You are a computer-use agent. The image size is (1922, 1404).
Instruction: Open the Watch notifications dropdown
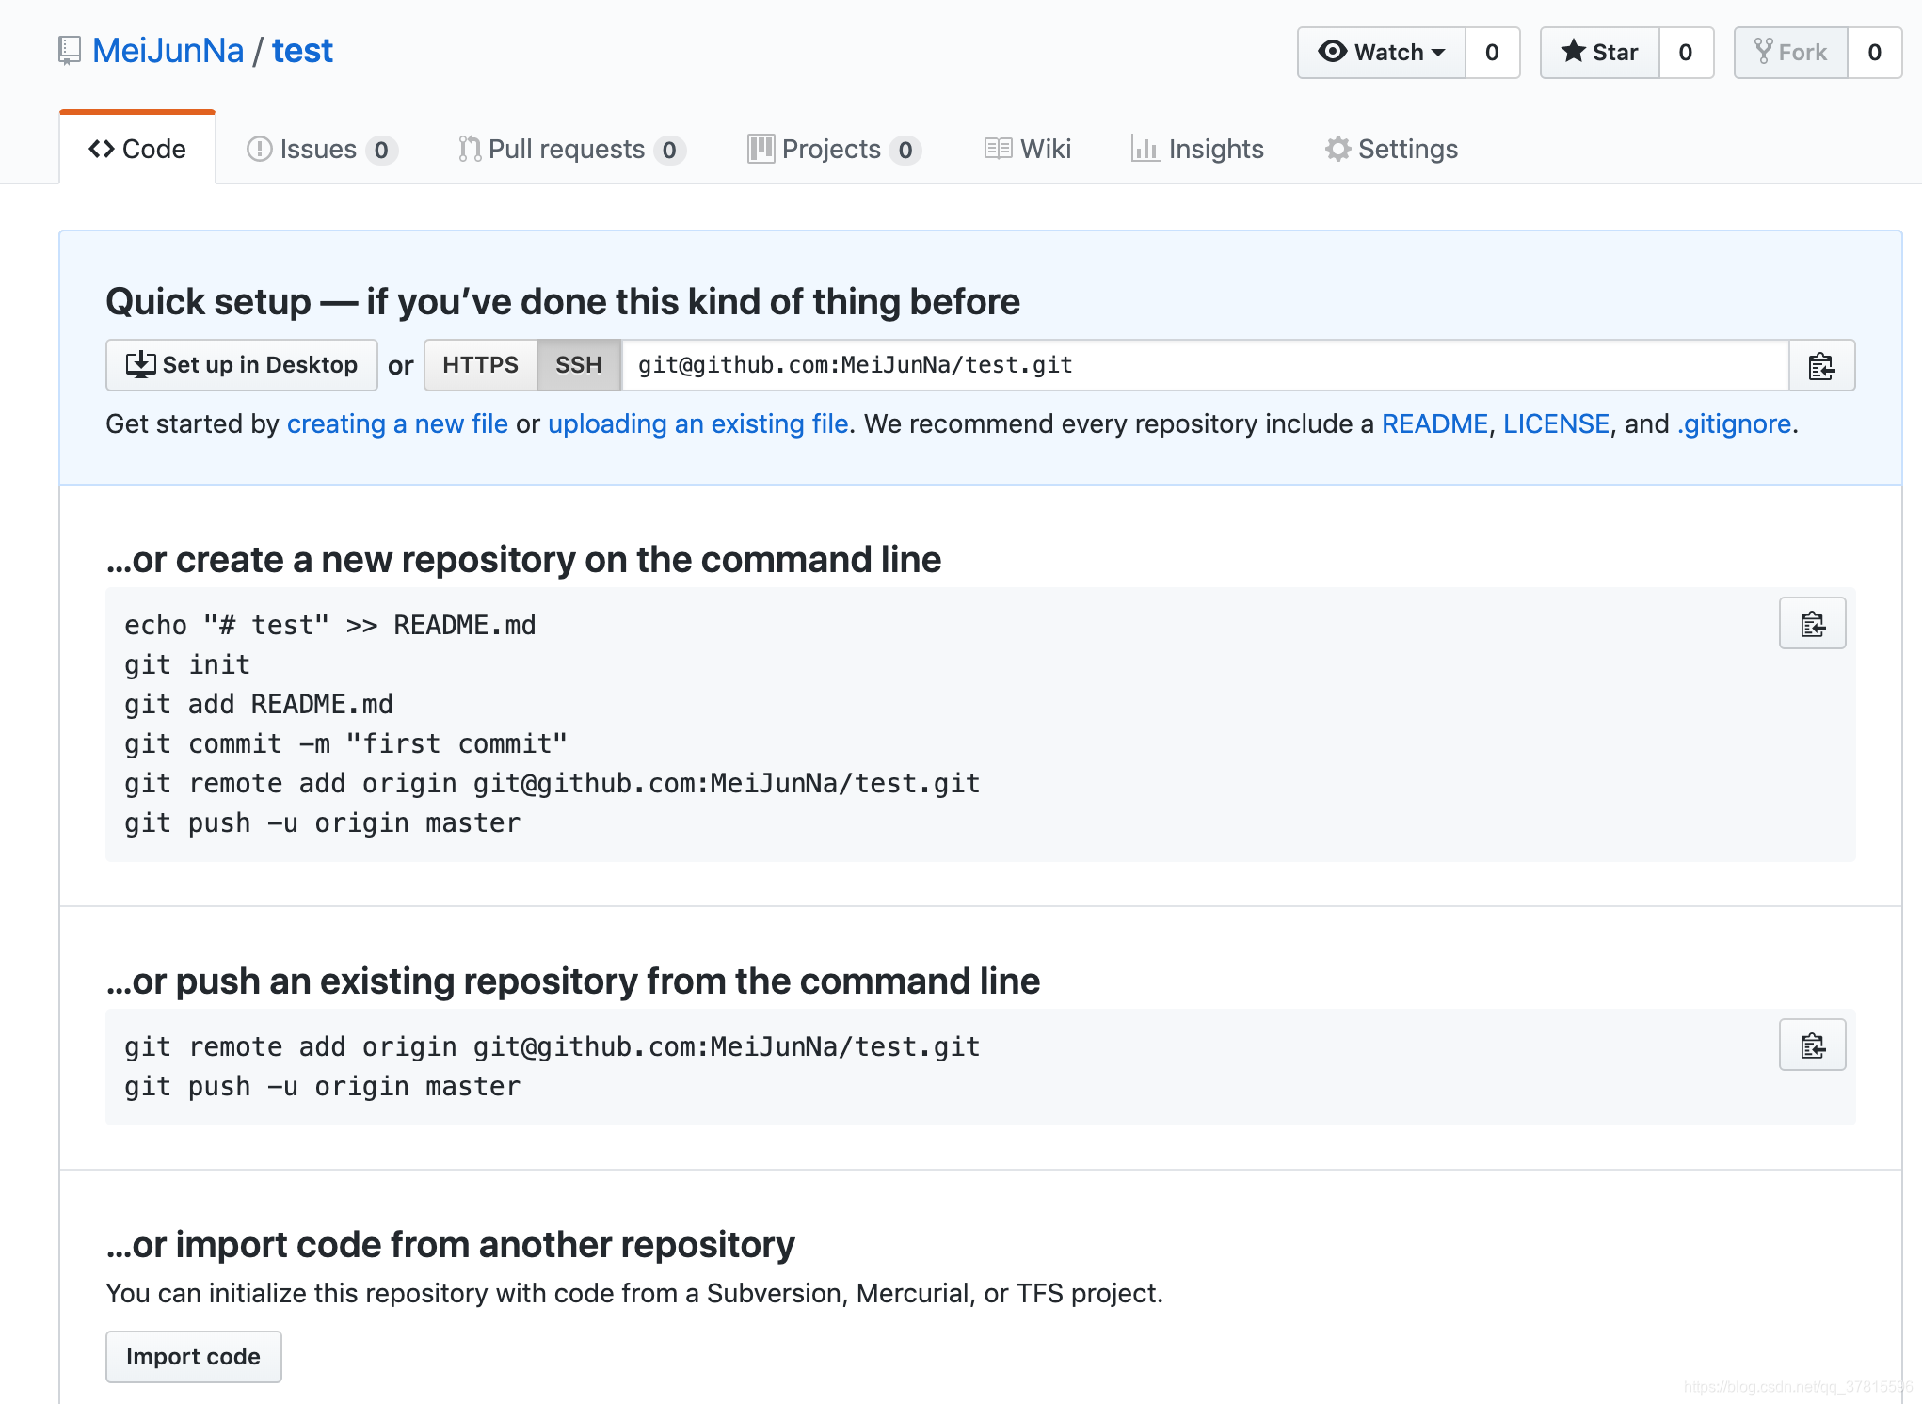point(1381,53)
